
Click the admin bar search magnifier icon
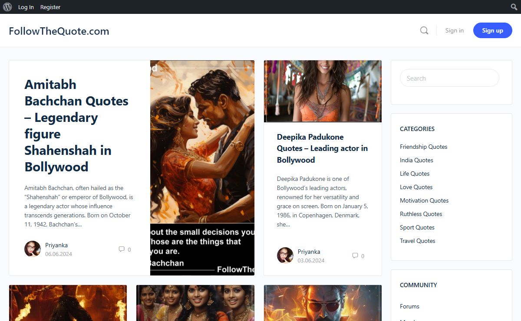click(x=514, y=7)
